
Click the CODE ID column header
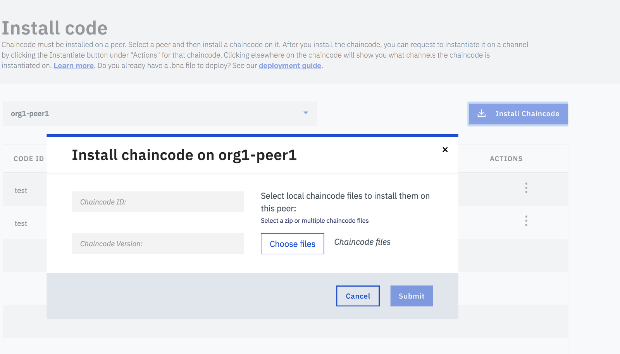[29, 159]
